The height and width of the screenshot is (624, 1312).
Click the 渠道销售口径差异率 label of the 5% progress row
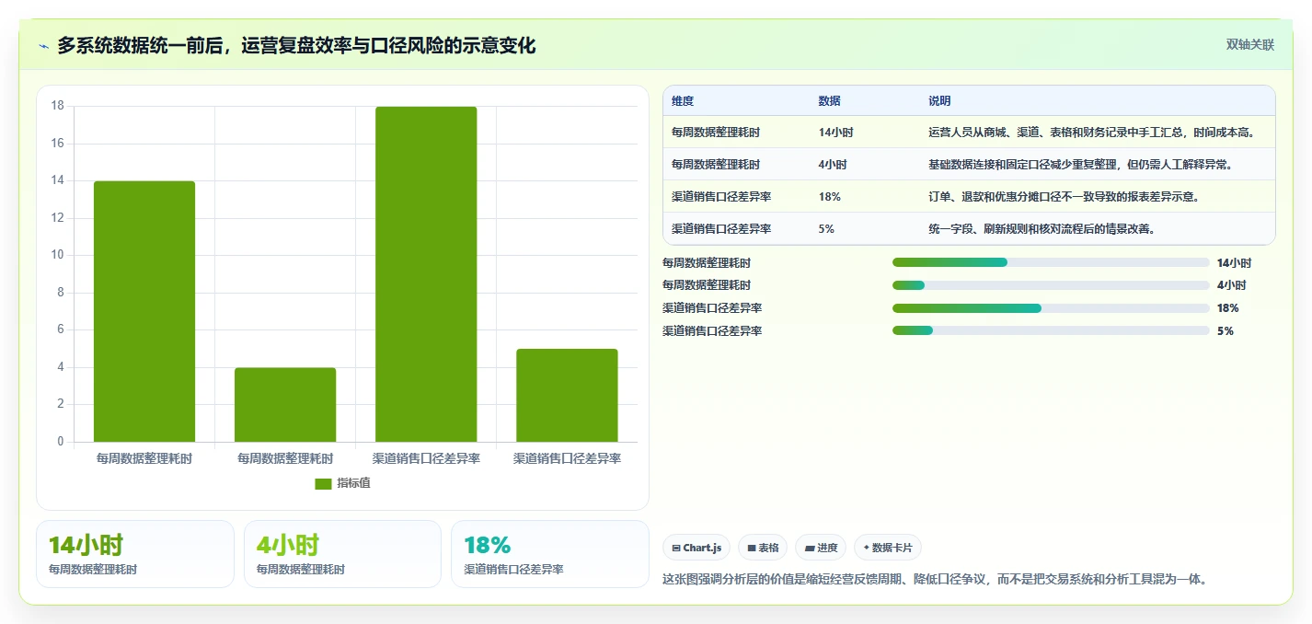[712, 330]
